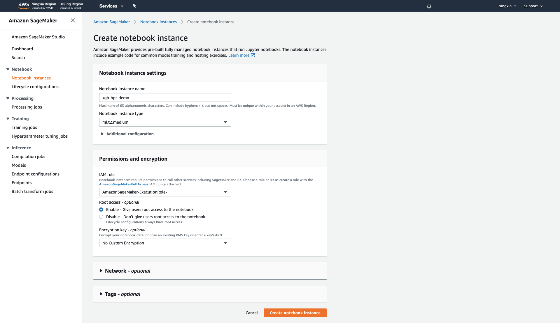
Task: Open Endpoints in sidebar
Action: (x=22, y=183)
